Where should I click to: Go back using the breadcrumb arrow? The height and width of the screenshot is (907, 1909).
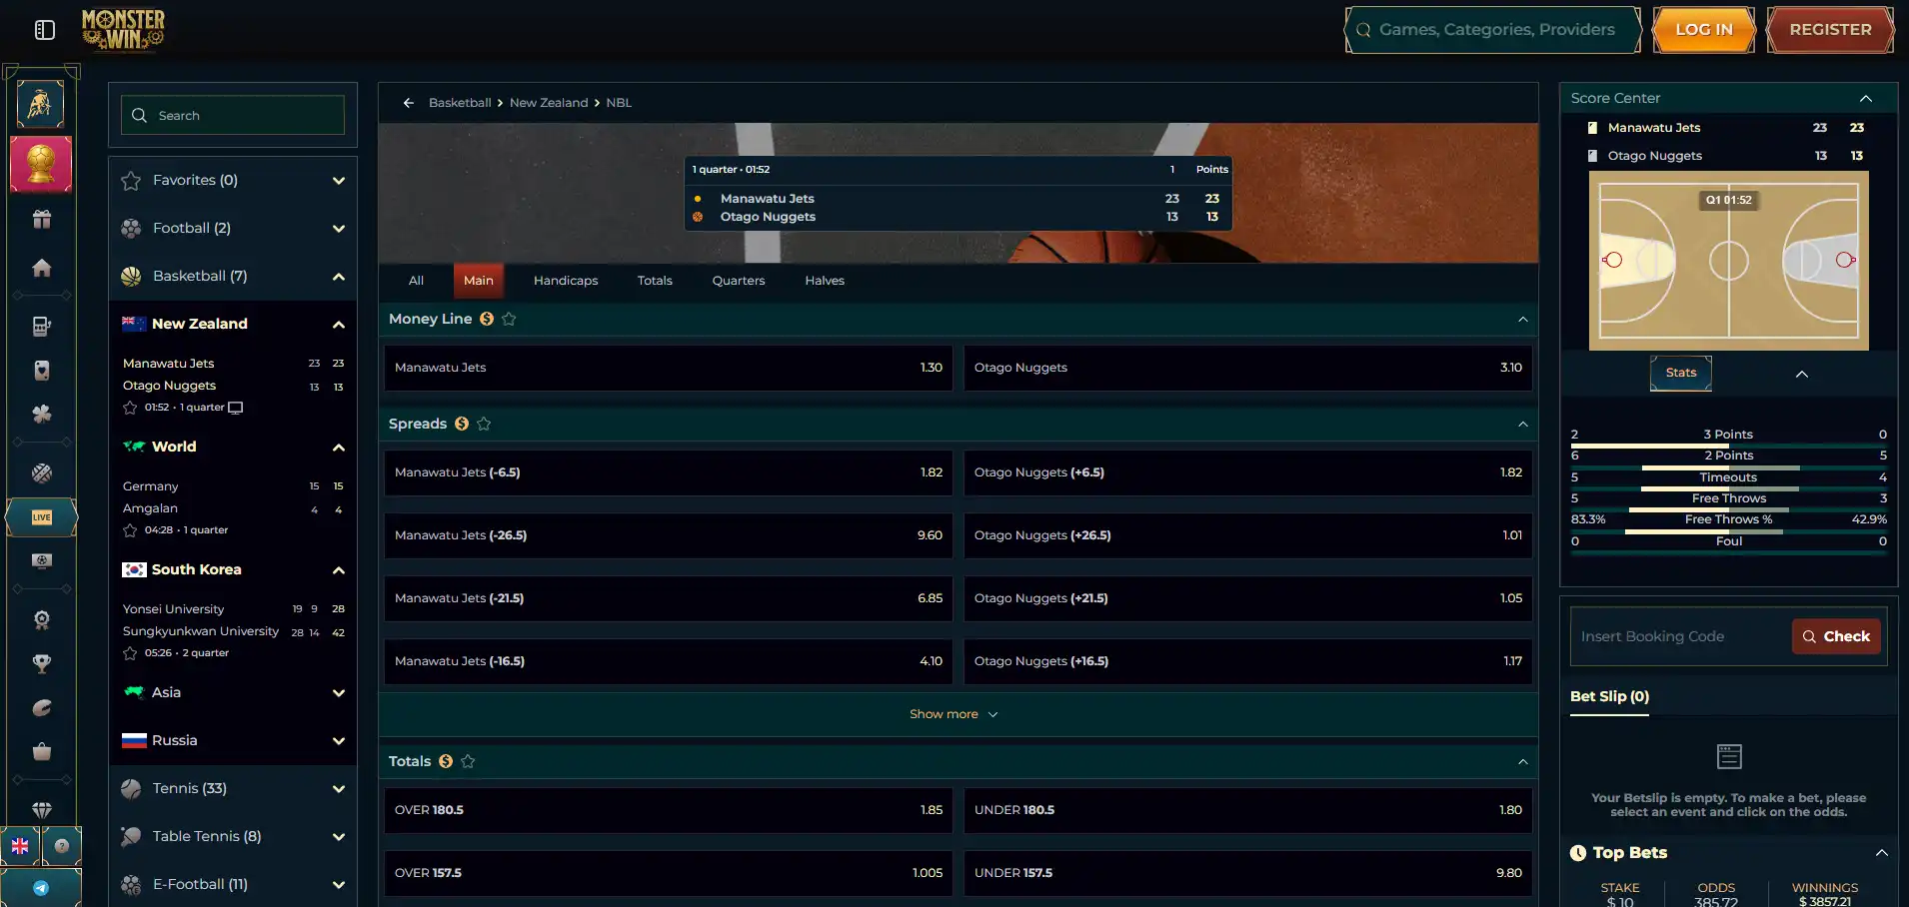click(408, 103)
